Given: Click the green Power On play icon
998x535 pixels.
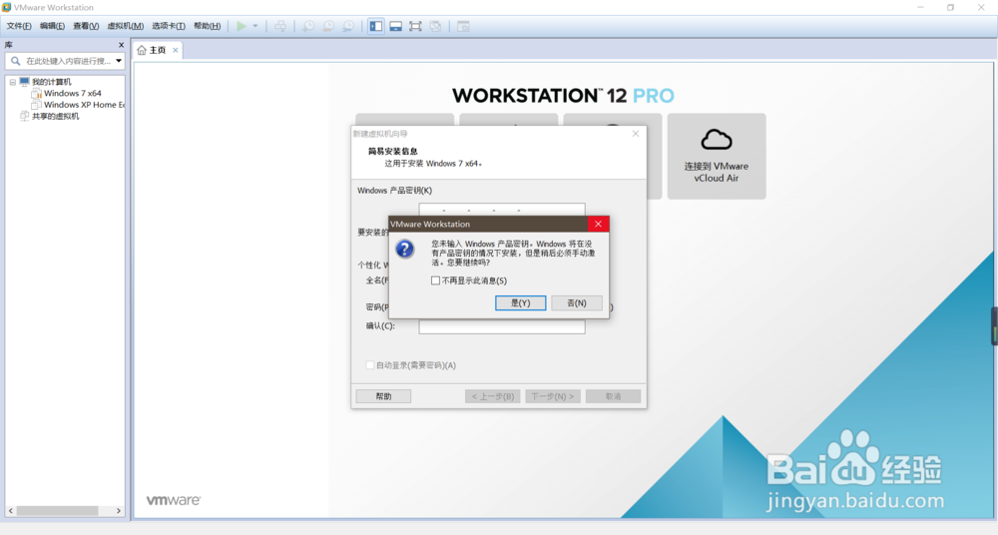Looking at the screenshot, I should [242, 26].
